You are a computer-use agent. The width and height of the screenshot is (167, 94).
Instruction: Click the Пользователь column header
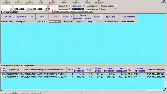point(129,17)
